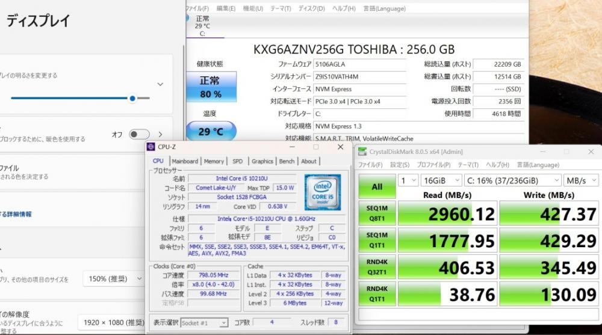Click the CPU-Z app icon in title bar
The image size is (602, 335).
(x=151, y=147)
